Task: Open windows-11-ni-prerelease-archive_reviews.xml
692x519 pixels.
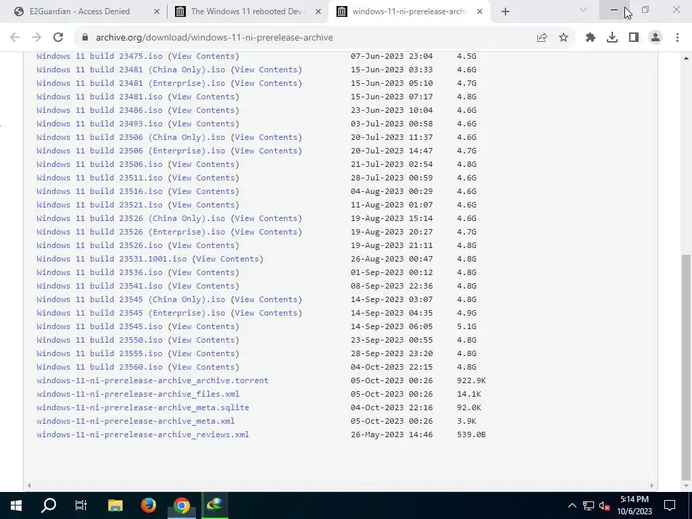Action: (143, 435)
